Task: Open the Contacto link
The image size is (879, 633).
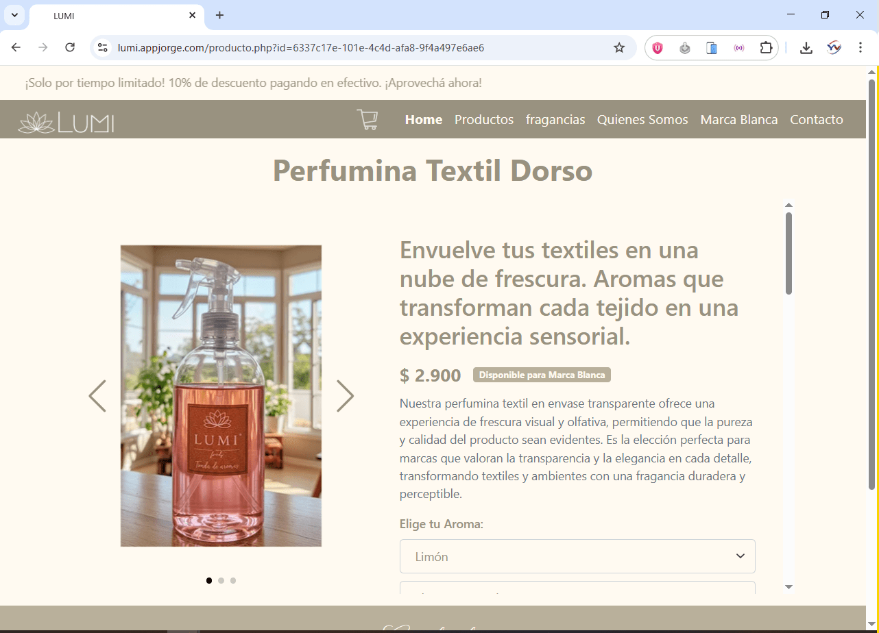Action: point(817,119)
